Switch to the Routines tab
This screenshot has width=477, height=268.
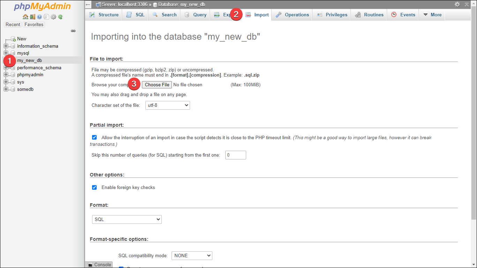point(369,15)
